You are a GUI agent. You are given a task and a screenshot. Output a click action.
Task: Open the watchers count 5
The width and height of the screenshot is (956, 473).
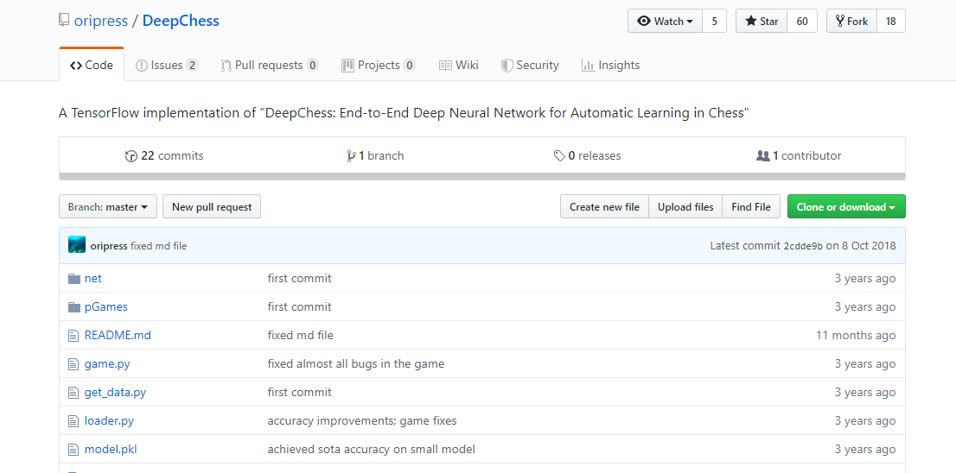click(715, 22)
